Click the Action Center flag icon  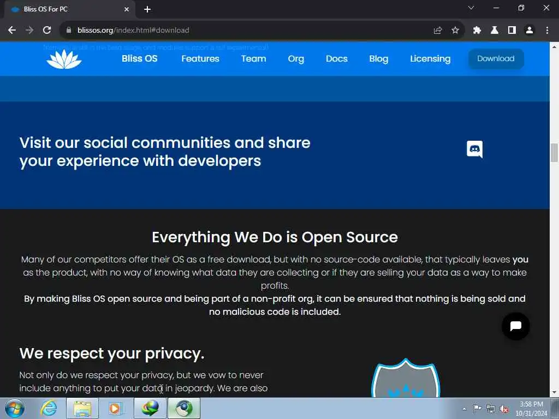click(x=477, y=409)
